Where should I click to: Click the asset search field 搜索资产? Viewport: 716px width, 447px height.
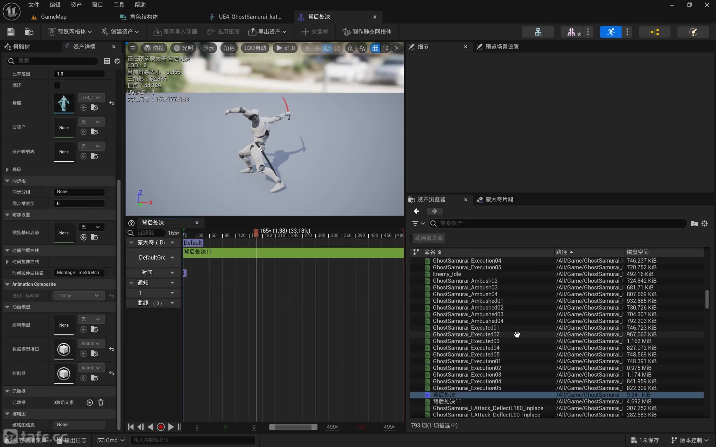pos(558,223)
